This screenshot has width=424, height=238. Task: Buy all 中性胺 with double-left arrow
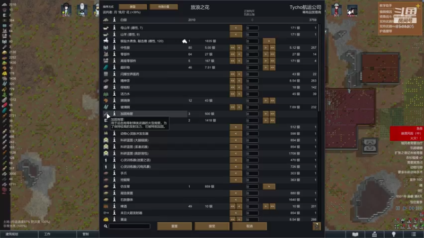[x=233, y=48]
